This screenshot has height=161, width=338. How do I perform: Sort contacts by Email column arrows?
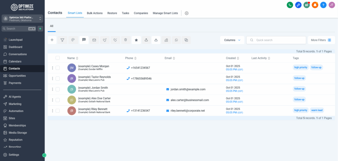pos(174,58)
